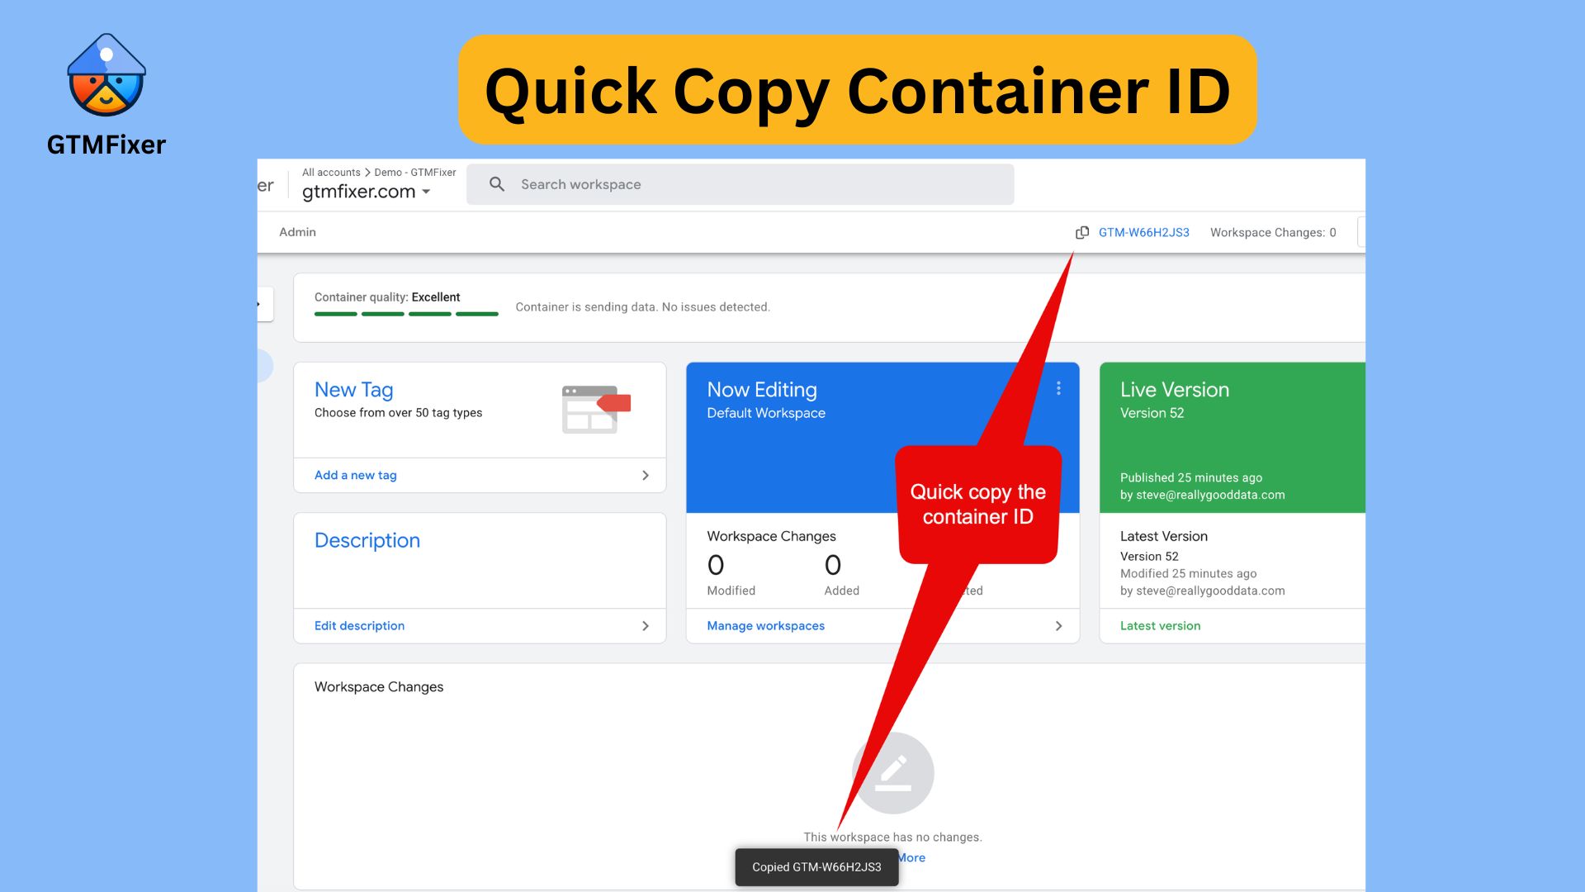The height and width of the screenshot is (892, 1585).
Task: Open the Admin tab
Action: tap(297, 232)
